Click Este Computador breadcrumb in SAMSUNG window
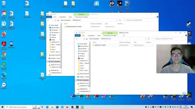This screenshot has height=109, width=195. (x=66, y=20)
